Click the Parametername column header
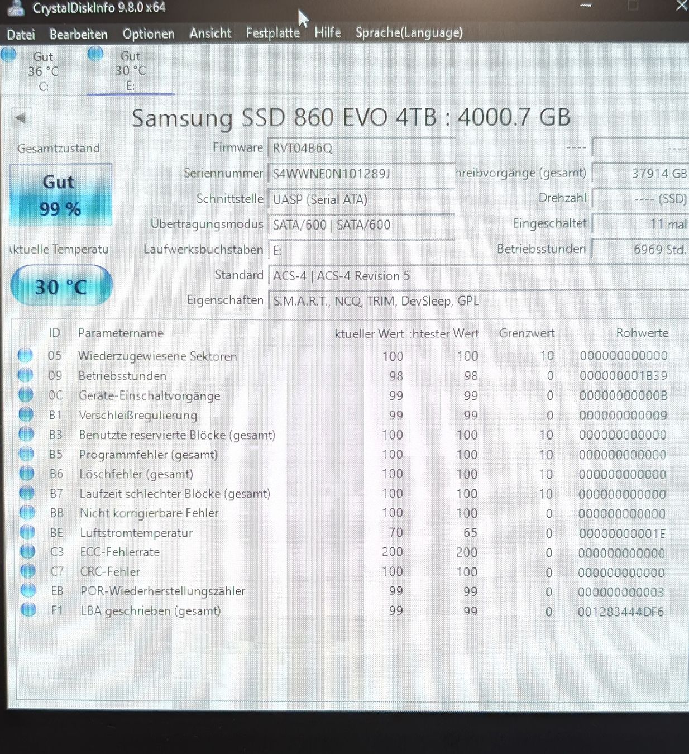Screen dimensions: 689x754 click(121, 333)
